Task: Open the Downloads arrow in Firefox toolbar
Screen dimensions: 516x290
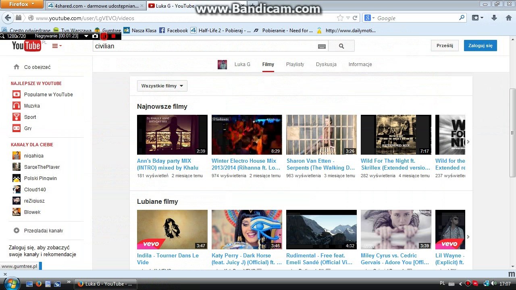Action: (x=494, y=18)
